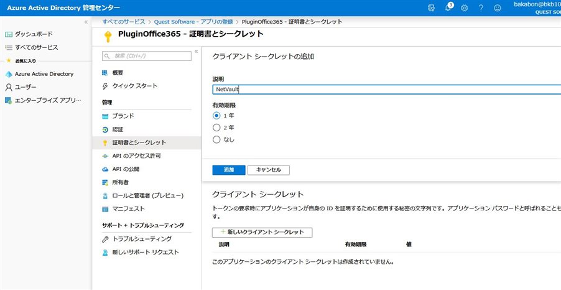Click the 検索 (Ctrl+/) search field

(x=147, y=56)
